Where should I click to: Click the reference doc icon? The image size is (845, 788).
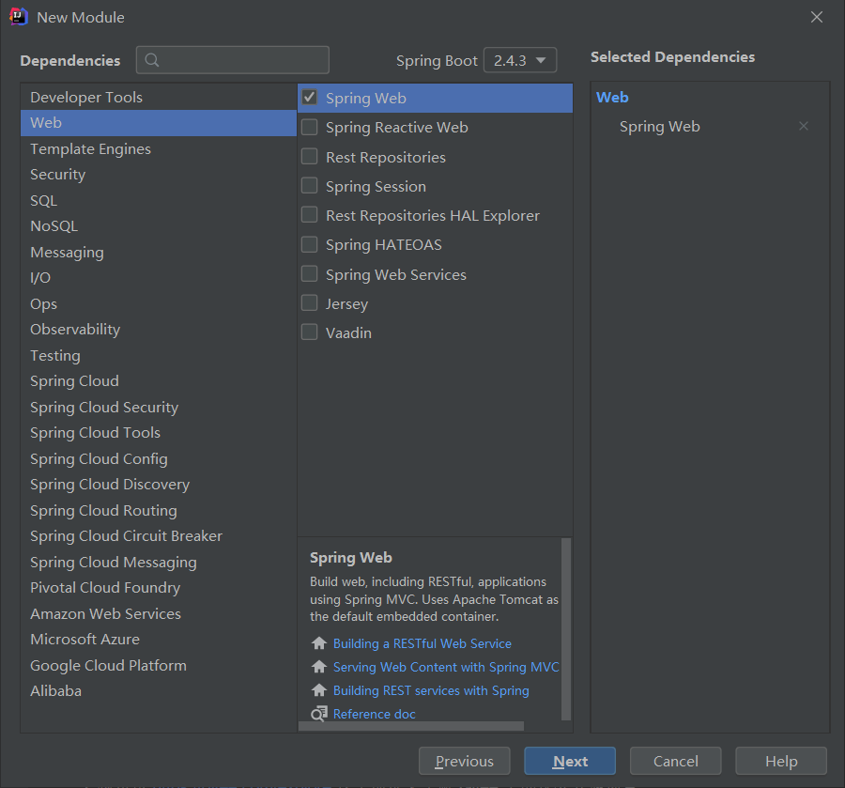pyautogui.click(x=319, y=714)
